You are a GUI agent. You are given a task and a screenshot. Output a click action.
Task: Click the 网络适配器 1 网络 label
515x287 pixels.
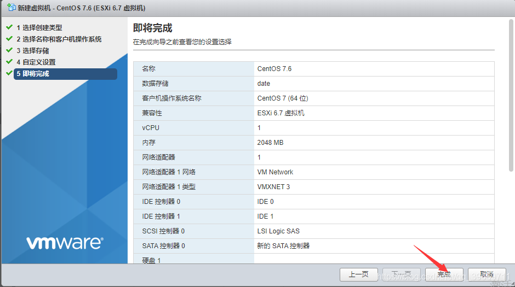tap(169, 172)
